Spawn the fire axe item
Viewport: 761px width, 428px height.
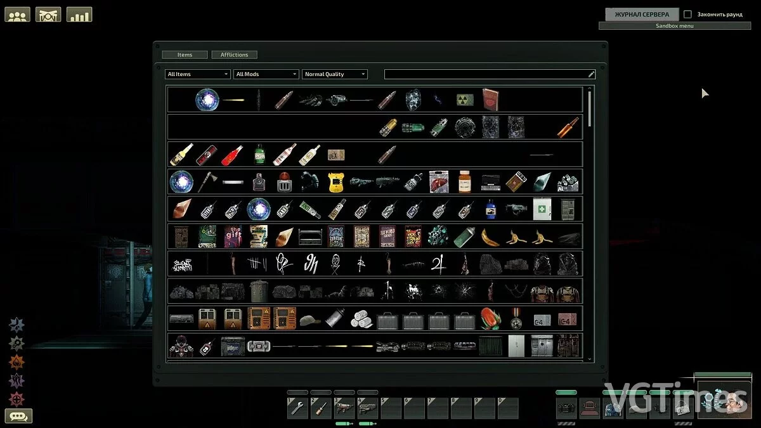tap(207, 181)
